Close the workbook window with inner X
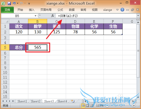The height and width of the screenshot is (109, 141). 138,10
